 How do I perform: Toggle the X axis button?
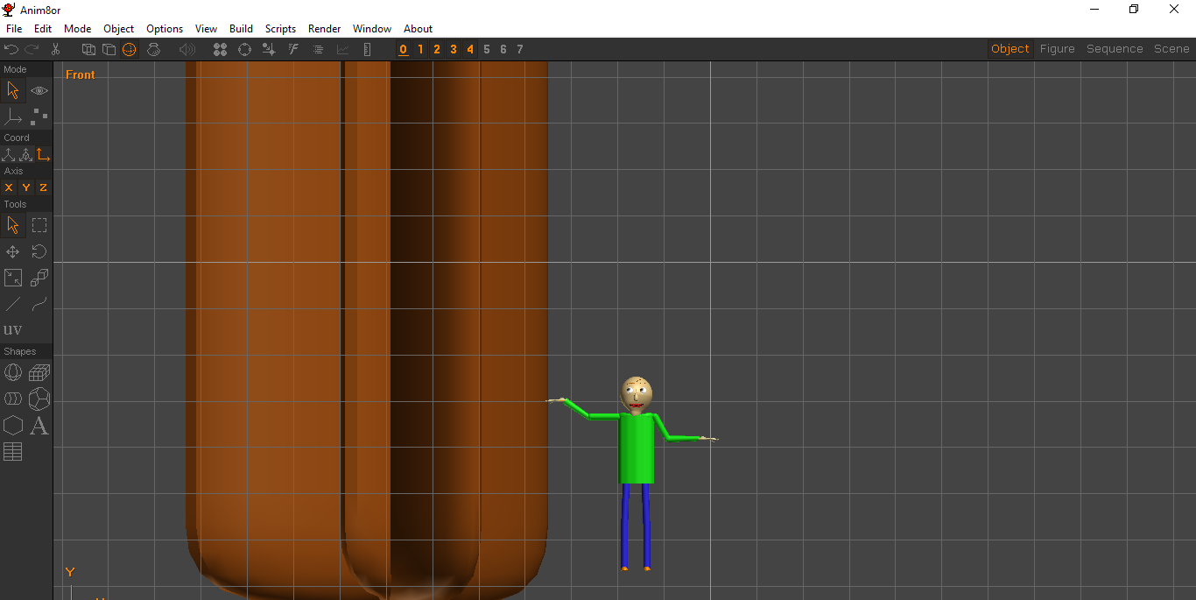click(9, 187)
